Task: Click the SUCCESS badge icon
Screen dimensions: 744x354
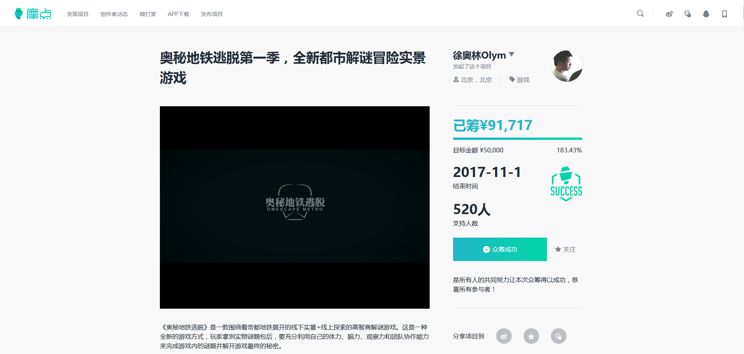Action: [x=566, y=183]
